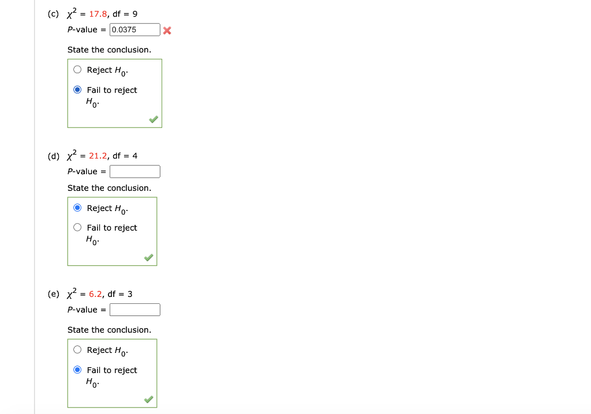Click the 'P-value =' label in part (e)

85,310
